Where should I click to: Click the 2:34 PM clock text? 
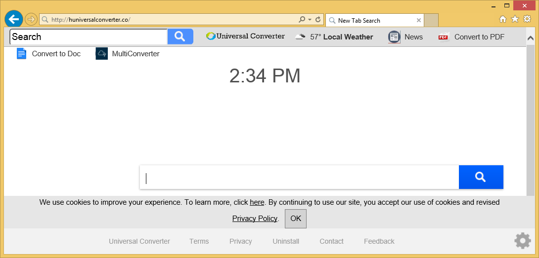tap(265, 76)
